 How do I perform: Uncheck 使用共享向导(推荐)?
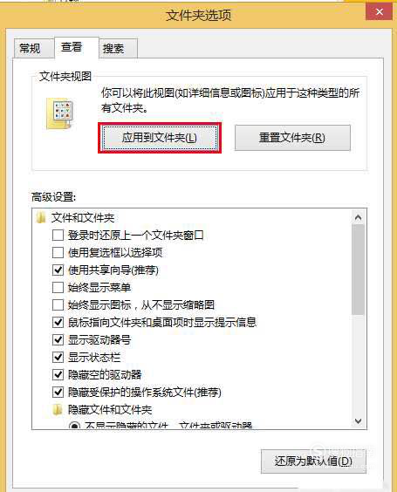tap(58, 270)
